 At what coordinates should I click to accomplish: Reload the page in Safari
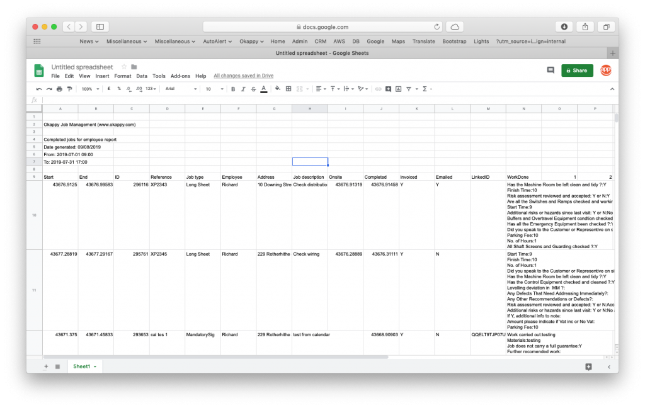437,26
